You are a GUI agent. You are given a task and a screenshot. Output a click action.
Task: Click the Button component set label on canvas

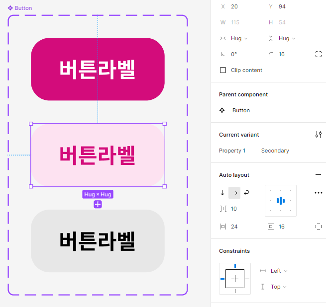click(x=20, y=8)
